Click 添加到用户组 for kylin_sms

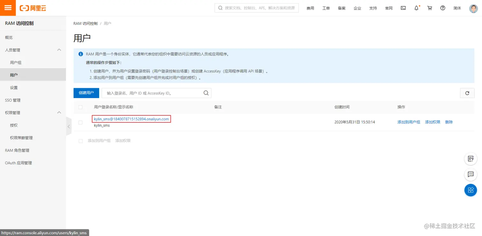click(409, 122)
